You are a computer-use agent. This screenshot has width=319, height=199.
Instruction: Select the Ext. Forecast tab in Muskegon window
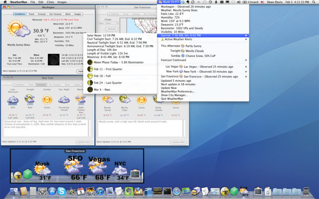click(55, 14)
